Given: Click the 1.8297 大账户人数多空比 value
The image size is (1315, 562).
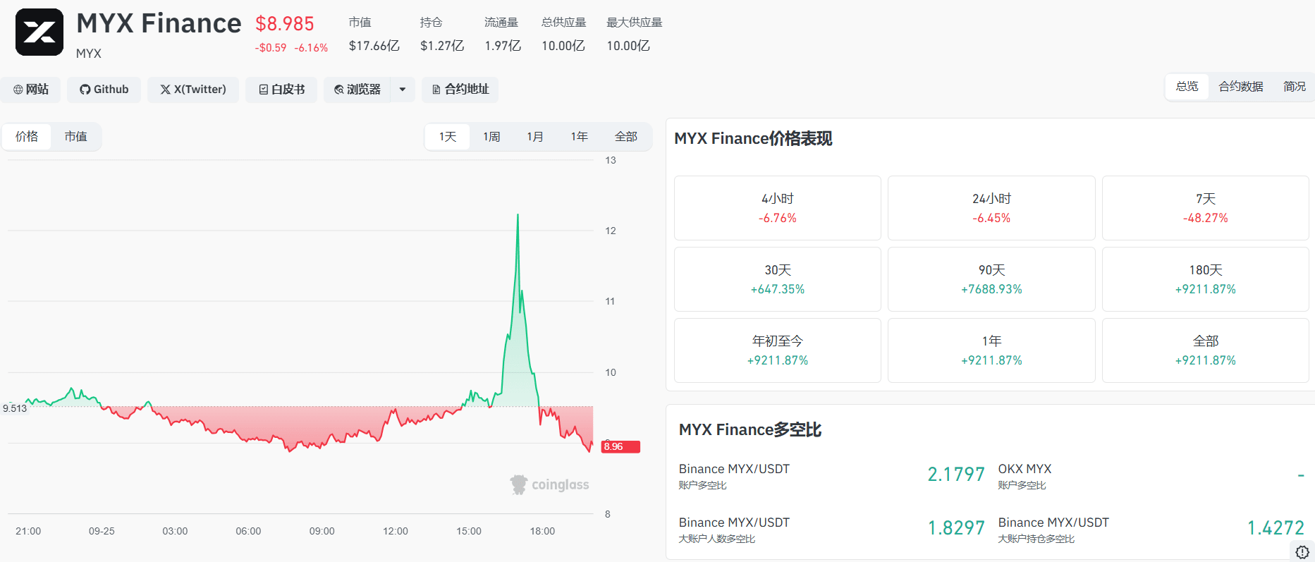Looking at the screenshot, I should 956,528.
